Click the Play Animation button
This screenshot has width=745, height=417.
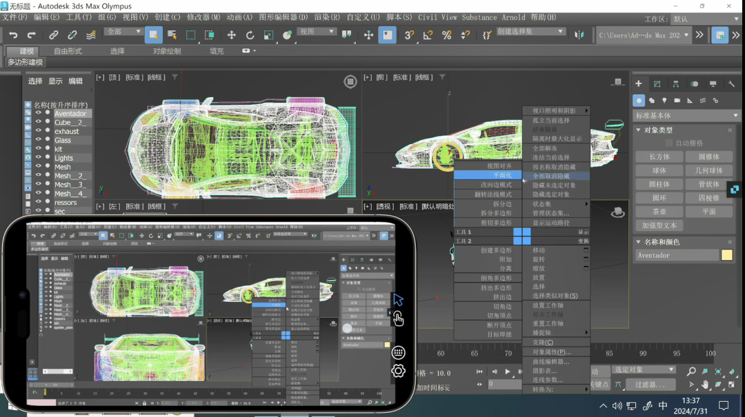pyautogui.click(x=508, y=372)
